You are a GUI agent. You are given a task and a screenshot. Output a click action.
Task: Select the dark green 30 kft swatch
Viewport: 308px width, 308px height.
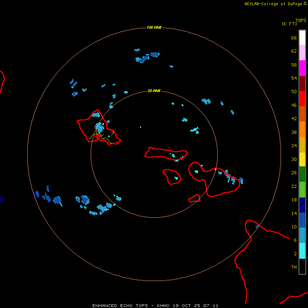coord(302,174)
